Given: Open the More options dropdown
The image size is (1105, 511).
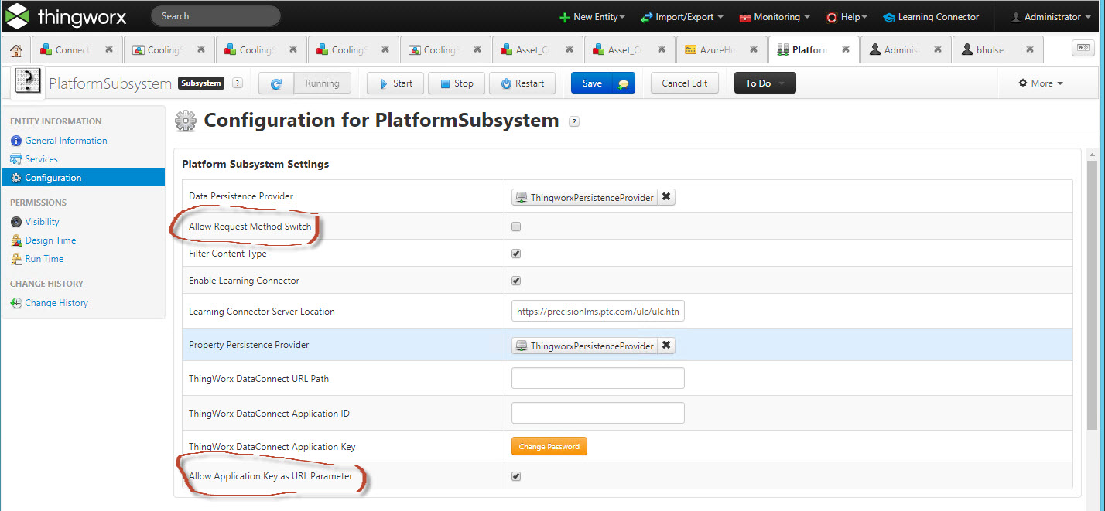Looking at the screenshot, I should pyautogui.click(x=1040, y=83).
